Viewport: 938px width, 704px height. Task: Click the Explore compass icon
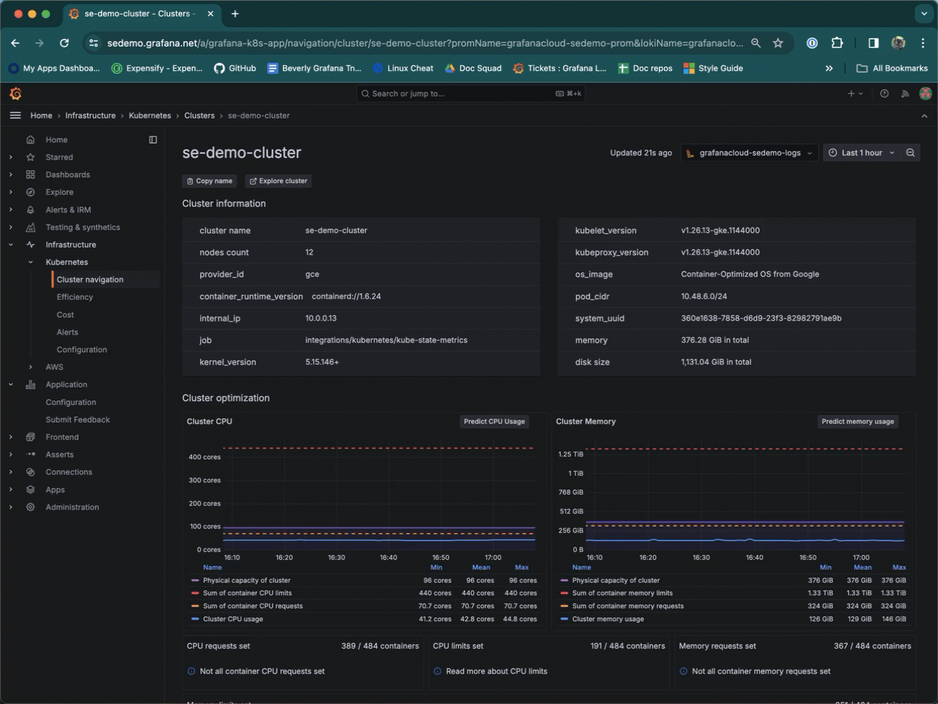click(30, 192)
